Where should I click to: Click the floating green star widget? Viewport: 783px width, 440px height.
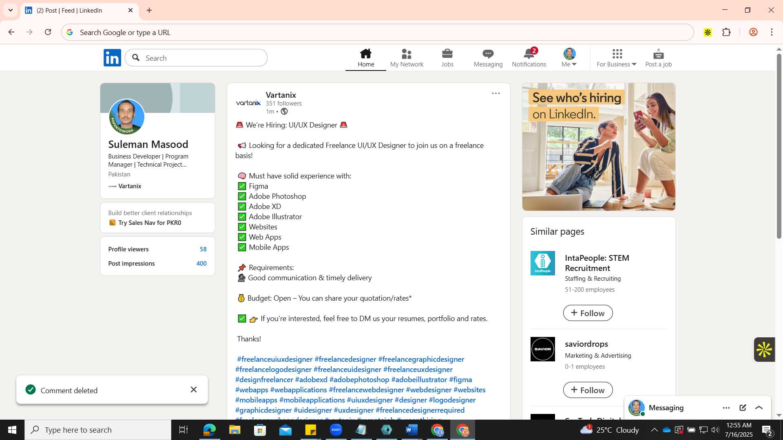click(764, 350)
